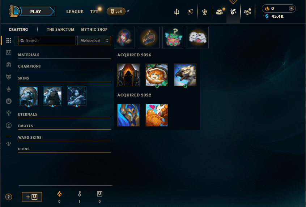Open the Clash trident icon
Viewport: 306px width, 207px height.
pyautogui.click(x=177, y=12)
